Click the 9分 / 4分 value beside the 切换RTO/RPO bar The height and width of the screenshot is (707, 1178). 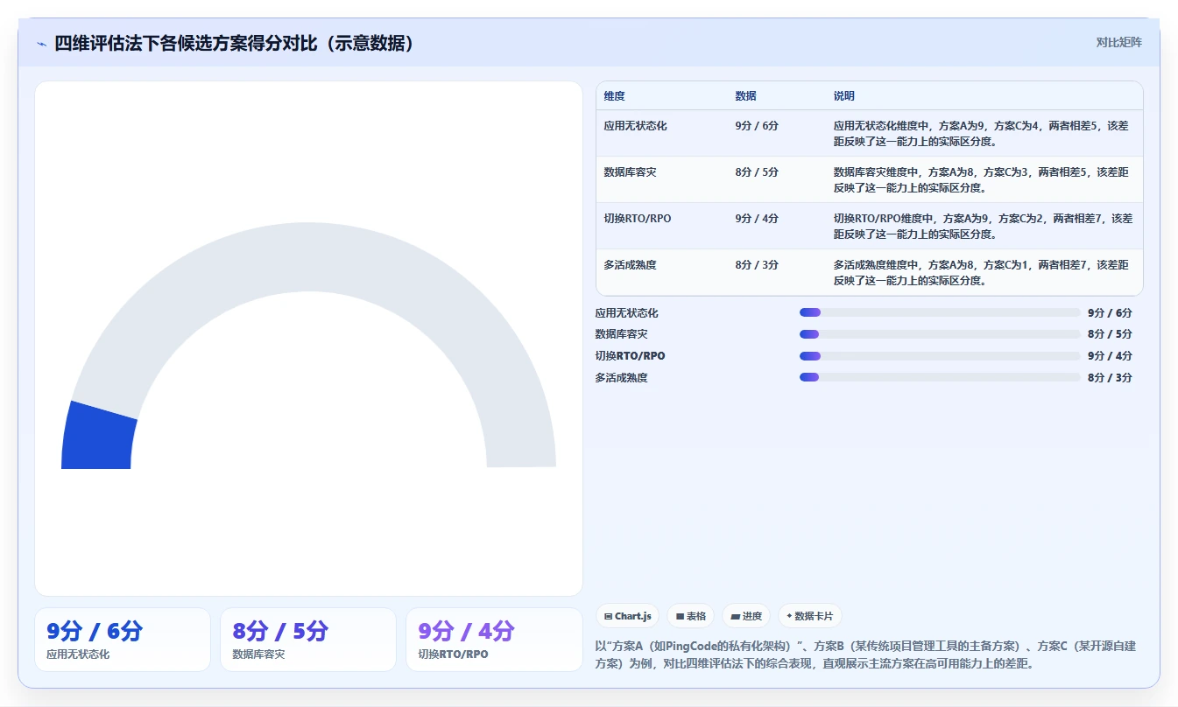point(1110,356)
